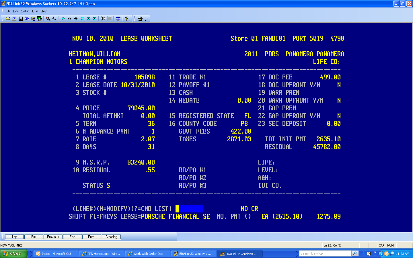Switch to Inbox - Microsoft Outlook taskbar item
This screenshot has height=258, width=413.
click(56, 254)
